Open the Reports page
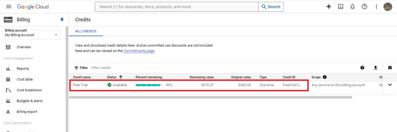The width and height of the screenshot is (397, 132). pos(23,69)
